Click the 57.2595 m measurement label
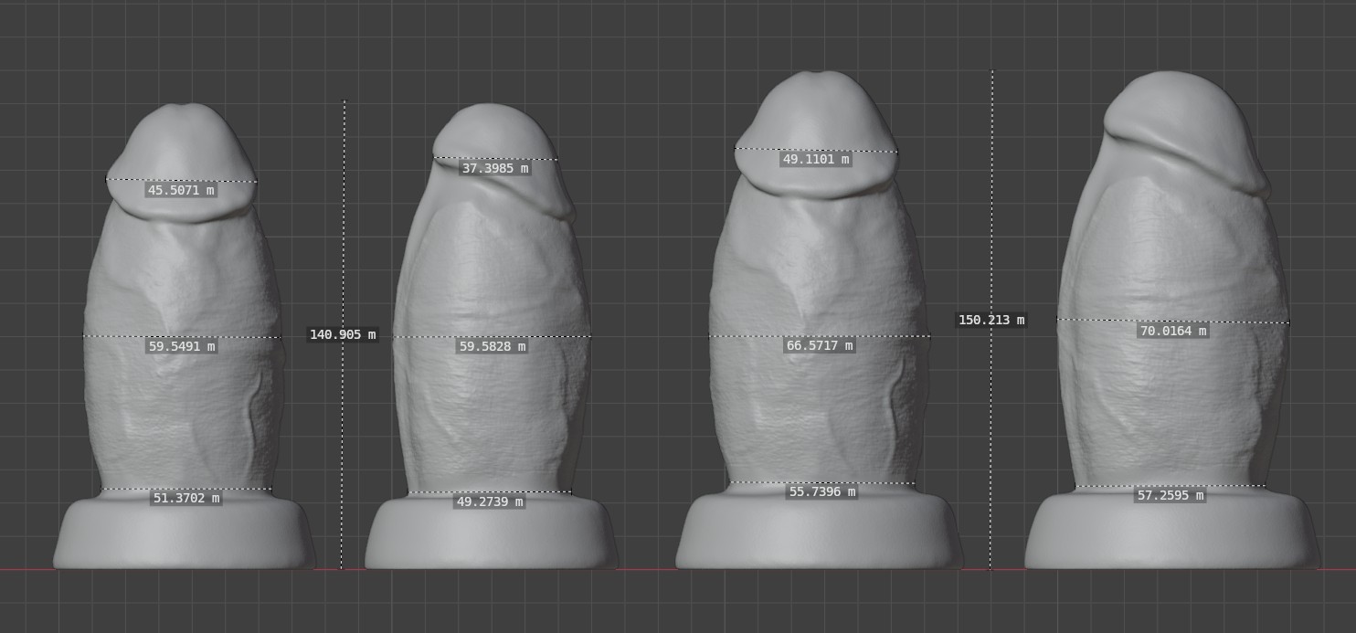Viewport: 1356px width, 633px height. 1171,495
